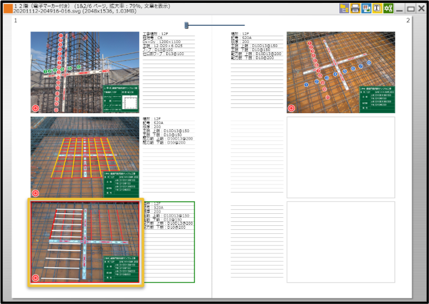Viewport: 429px width, 304px height.
Task: Maximize the album viewer window
Action: click(x=411, y=9)
